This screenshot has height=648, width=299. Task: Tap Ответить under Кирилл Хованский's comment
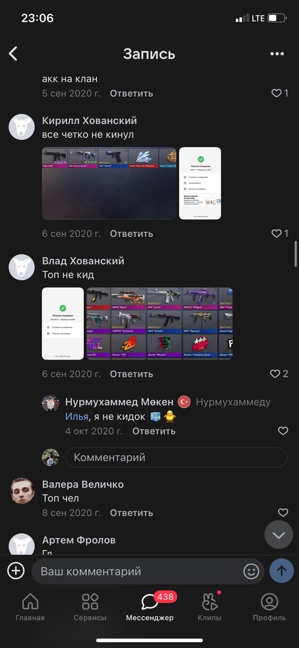coord(131,234)
